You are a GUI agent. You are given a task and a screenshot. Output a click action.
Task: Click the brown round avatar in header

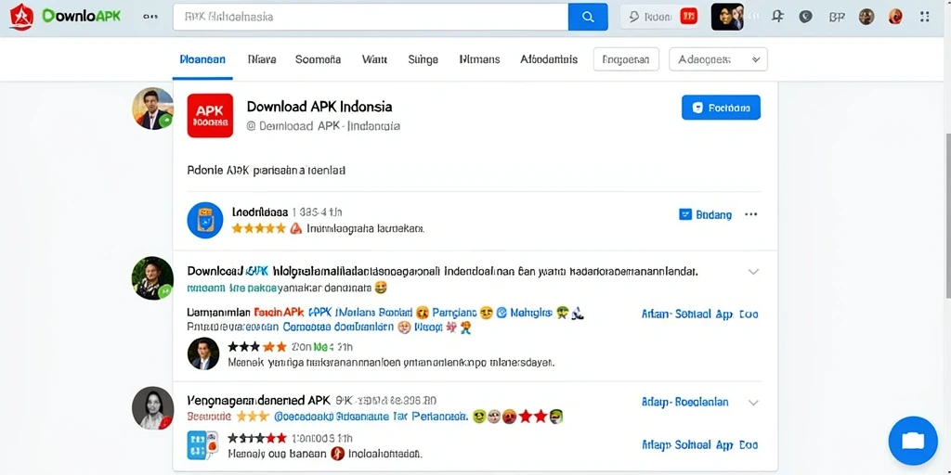866,17
